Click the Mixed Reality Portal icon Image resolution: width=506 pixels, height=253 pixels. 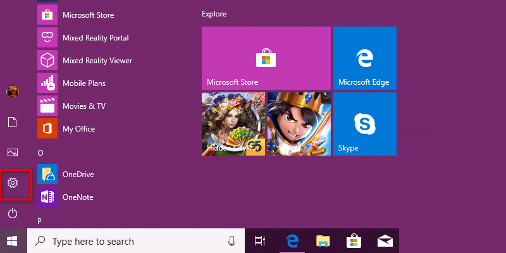coord(47,37)
